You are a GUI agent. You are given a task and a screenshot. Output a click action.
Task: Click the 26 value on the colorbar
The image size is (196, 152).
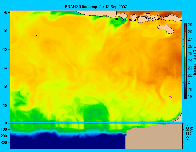tap(190, 46)
